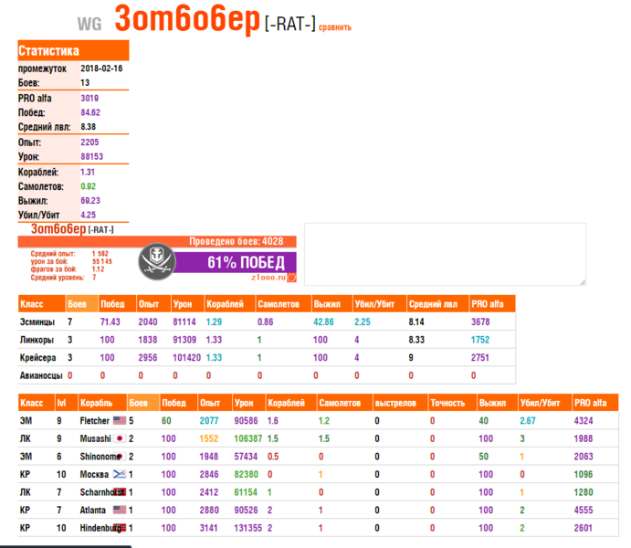This screenshot has height=548, width=631.
Task: Sort class table by Боев column
Action: click(81, 304)
